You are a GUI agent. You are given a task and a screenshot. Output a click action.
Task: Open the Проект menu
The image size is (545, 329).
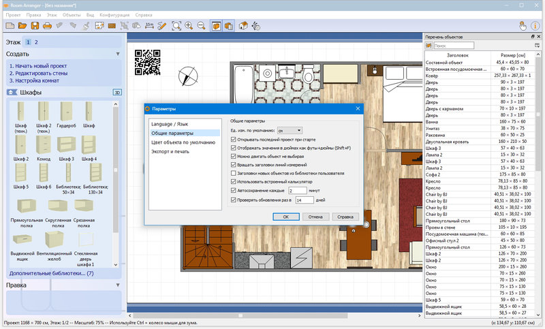pos(13,15)
